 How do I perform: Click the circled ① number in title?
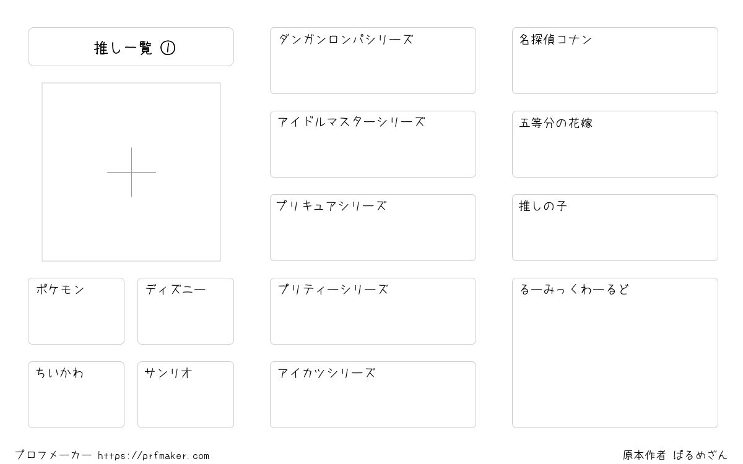click(x=168, y=48)
